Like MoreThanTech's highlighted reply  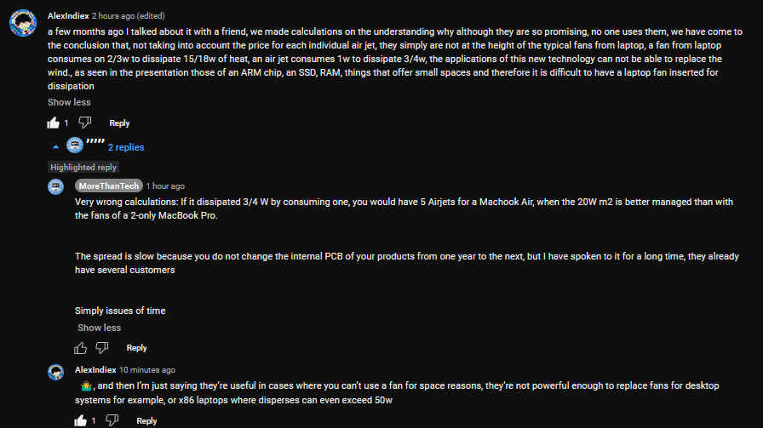pos(81,348)
